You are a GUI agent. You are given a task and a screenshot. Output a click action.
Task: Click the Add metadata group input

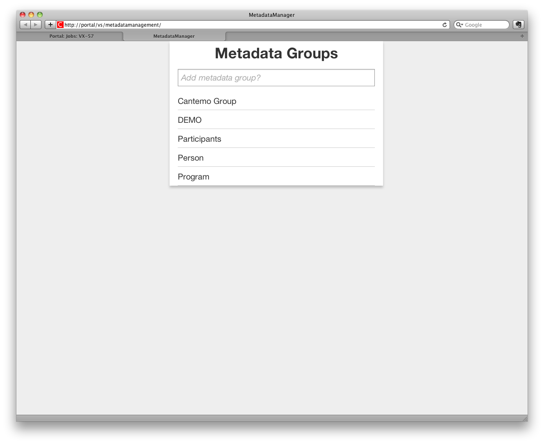(276, 78)
